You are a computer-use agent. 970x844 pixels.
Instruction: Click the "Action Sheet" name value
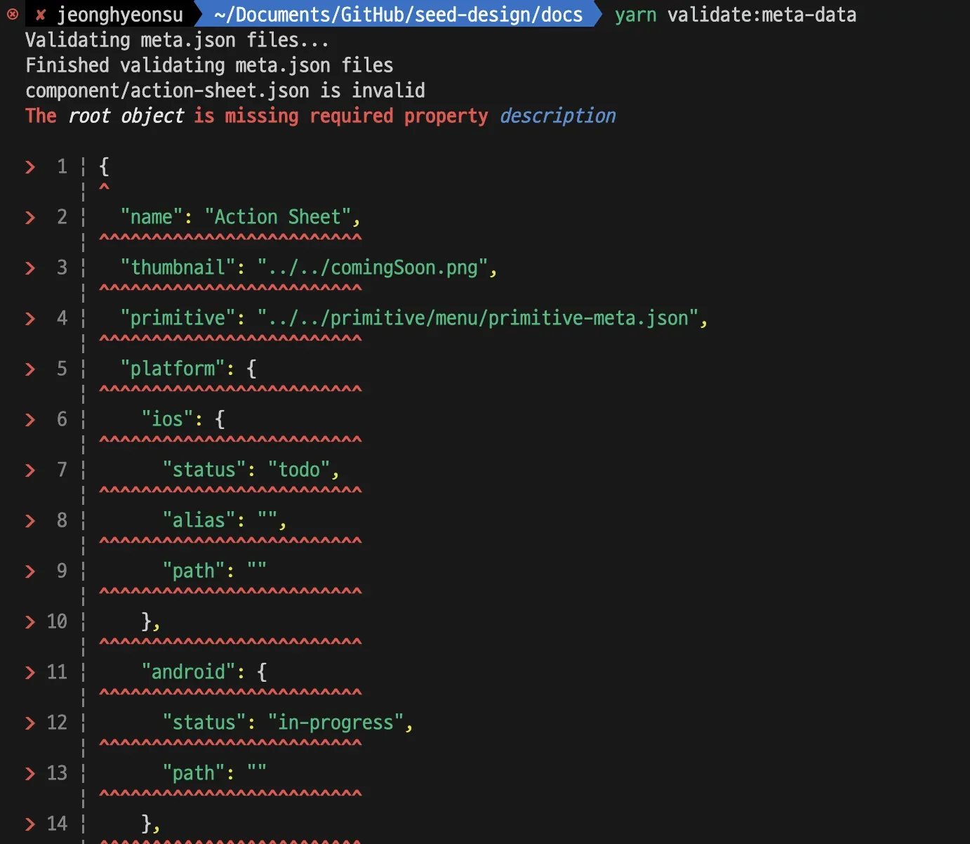[277, 217]
